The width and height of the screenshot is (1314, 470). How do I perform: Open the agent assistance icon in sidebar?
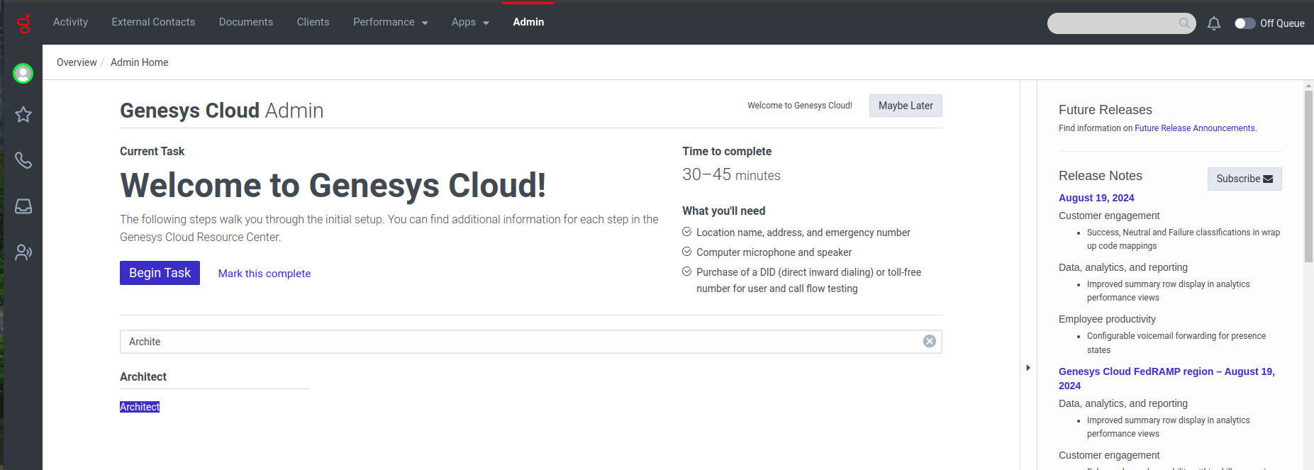(x=23, y=252)
